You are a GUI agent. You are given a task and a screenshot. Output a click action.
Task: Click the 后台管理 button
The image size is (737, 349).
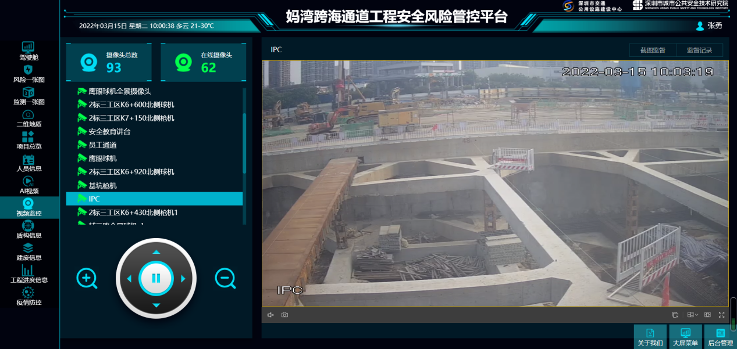[720, 336]
